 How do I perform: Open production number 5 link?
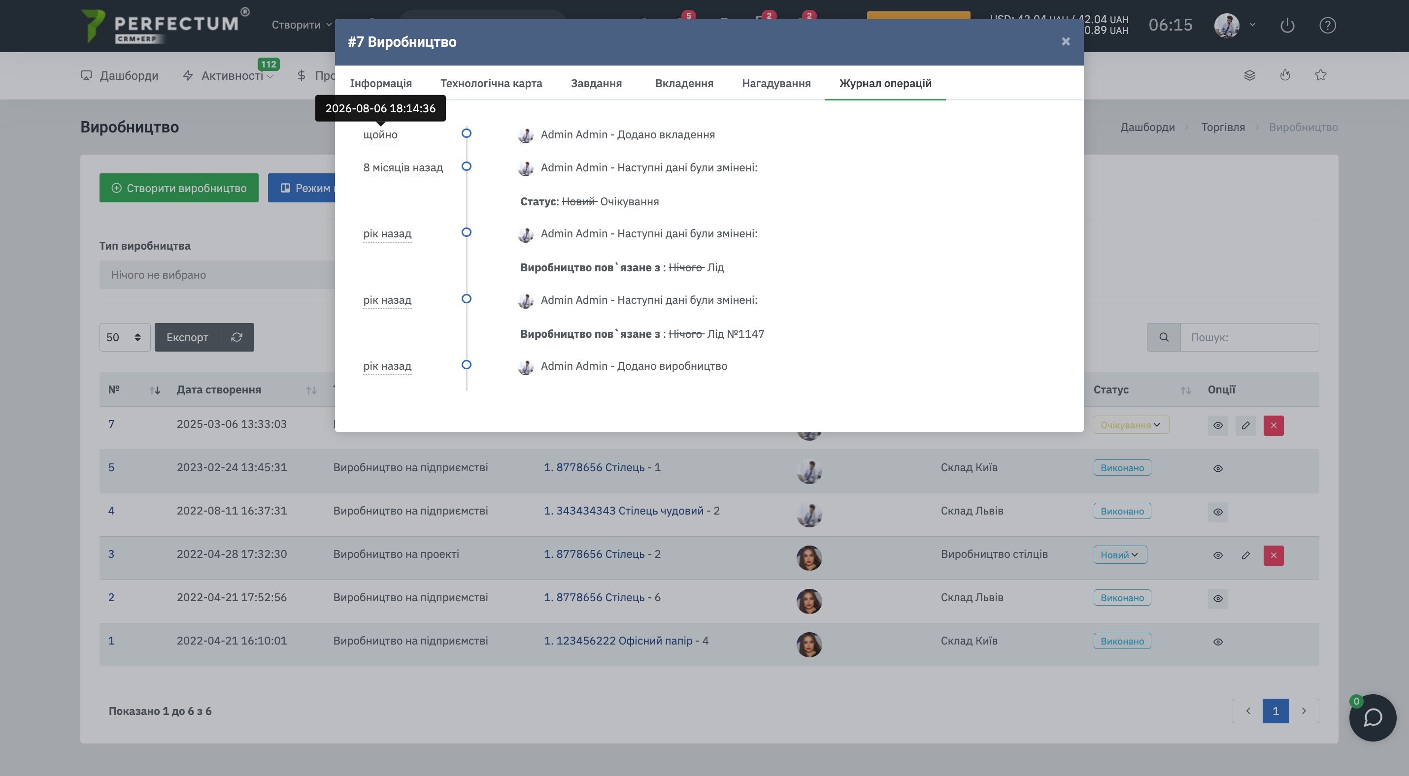tap(111, 467)
